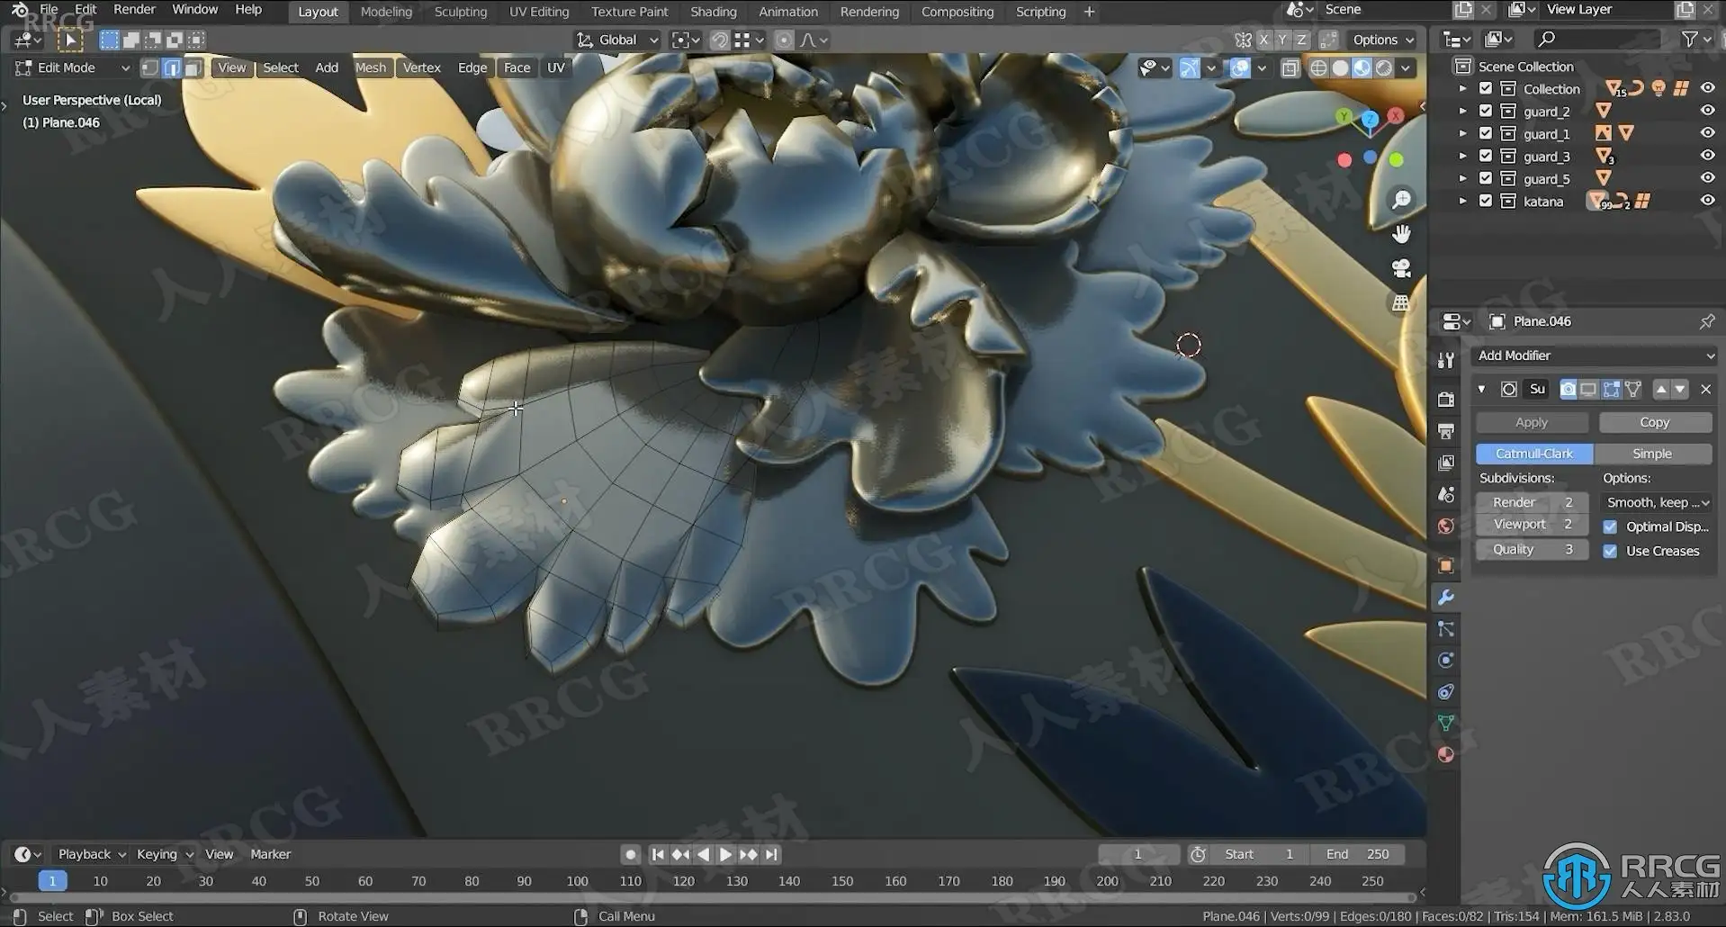Click the modifier Apply button

[1532, 422]
